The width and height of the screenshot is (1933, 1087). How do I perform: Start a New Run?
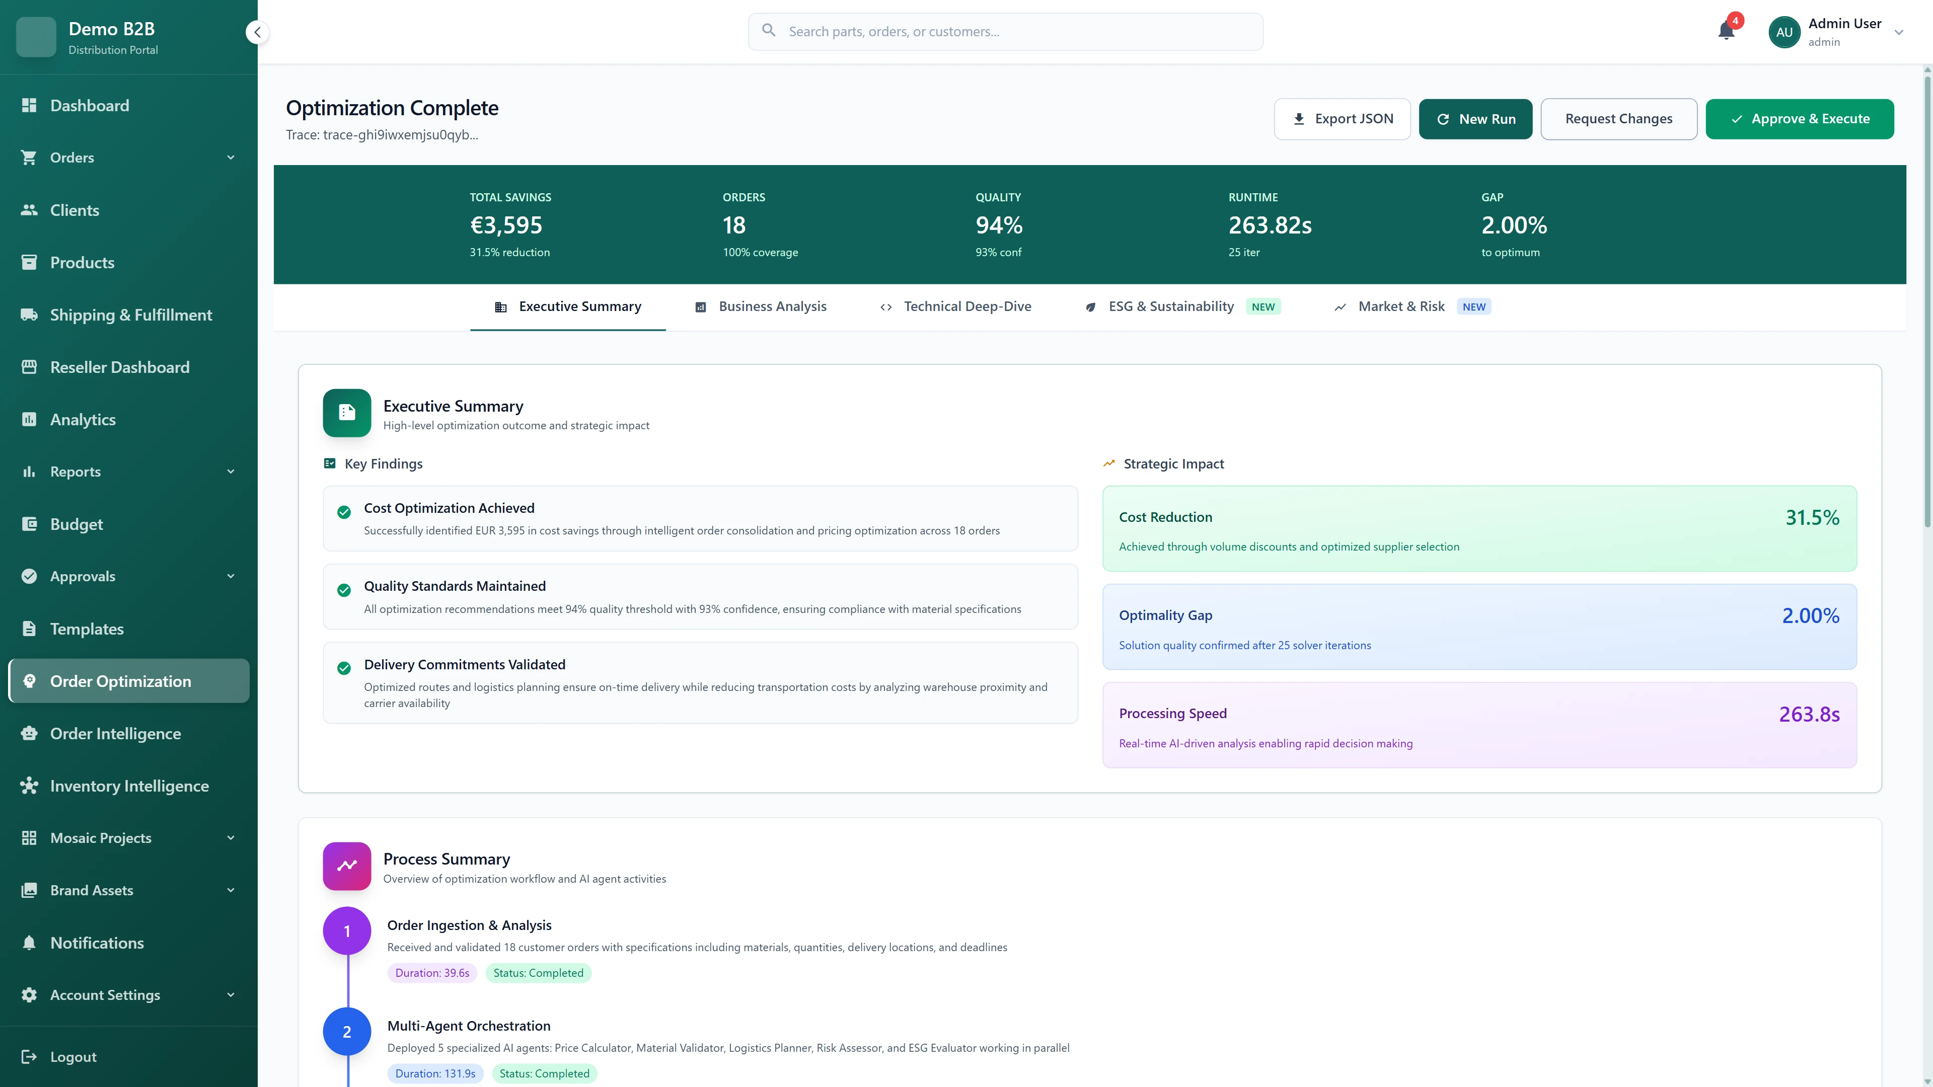1475,119
